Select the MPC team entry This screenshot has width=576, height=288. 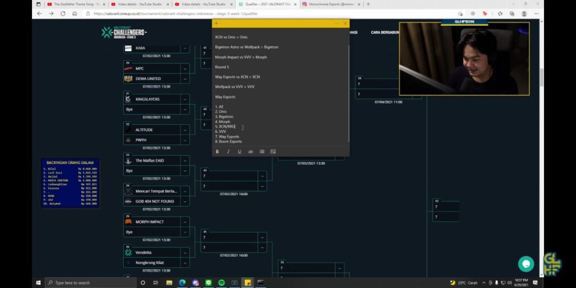pos(156,69)
